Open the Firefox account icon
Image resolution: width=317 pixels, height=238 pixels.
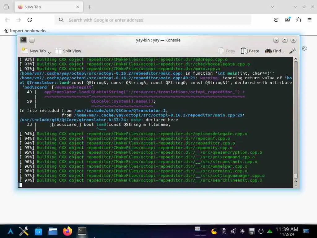pyautogui.click(x=287, y=20)
